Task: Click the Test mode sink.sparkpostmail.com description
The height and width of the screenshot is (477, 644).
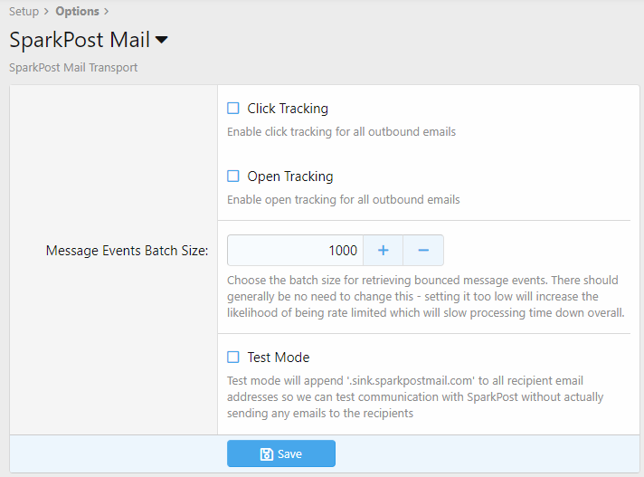Action: pos(415,396)
